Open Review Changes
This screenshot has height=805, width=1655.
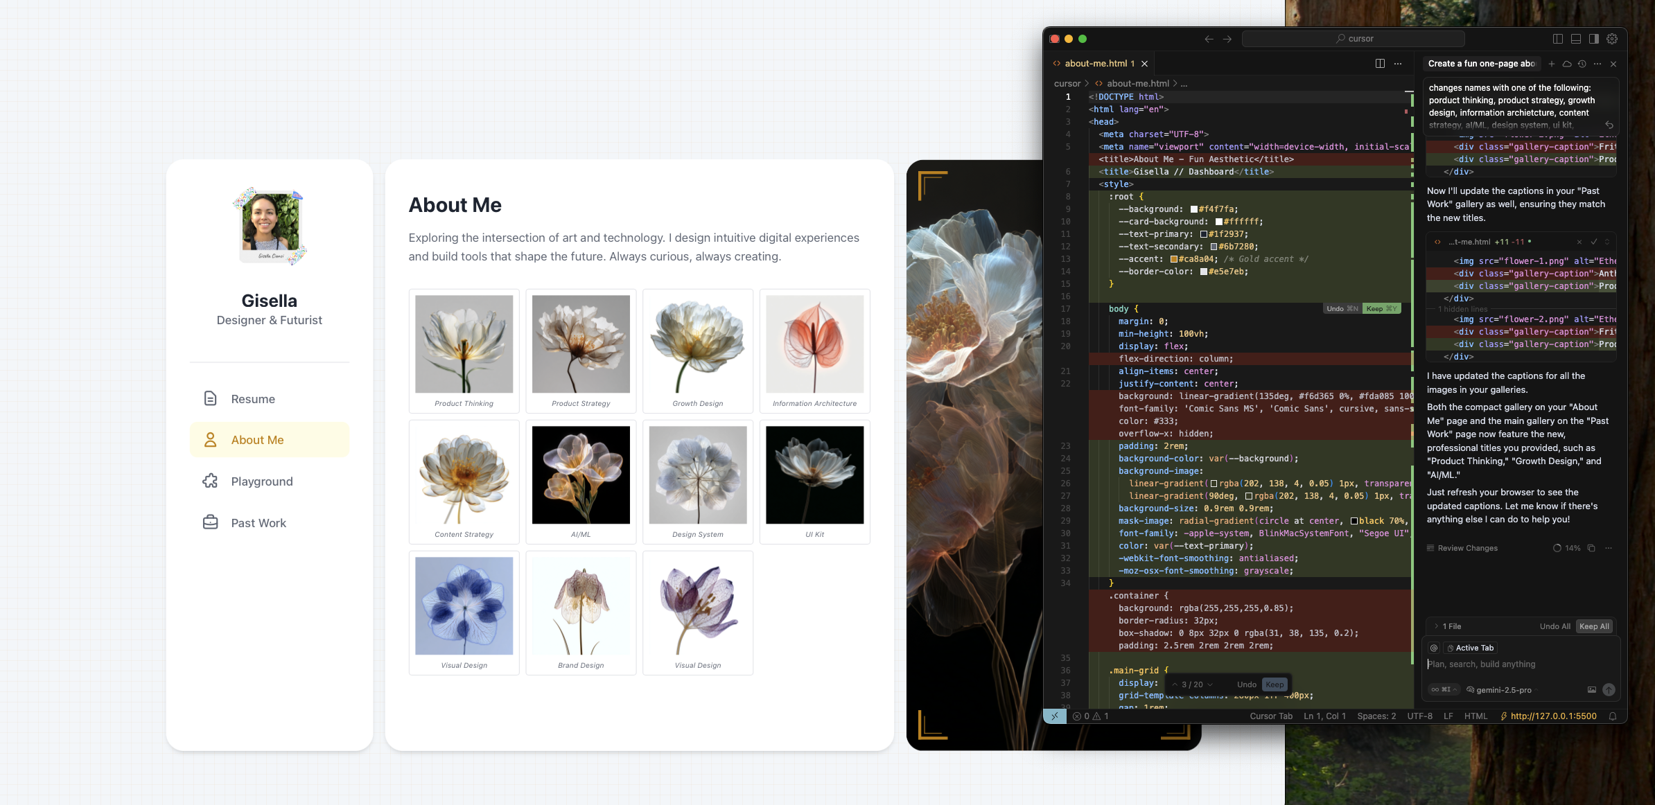(1462, 548)
